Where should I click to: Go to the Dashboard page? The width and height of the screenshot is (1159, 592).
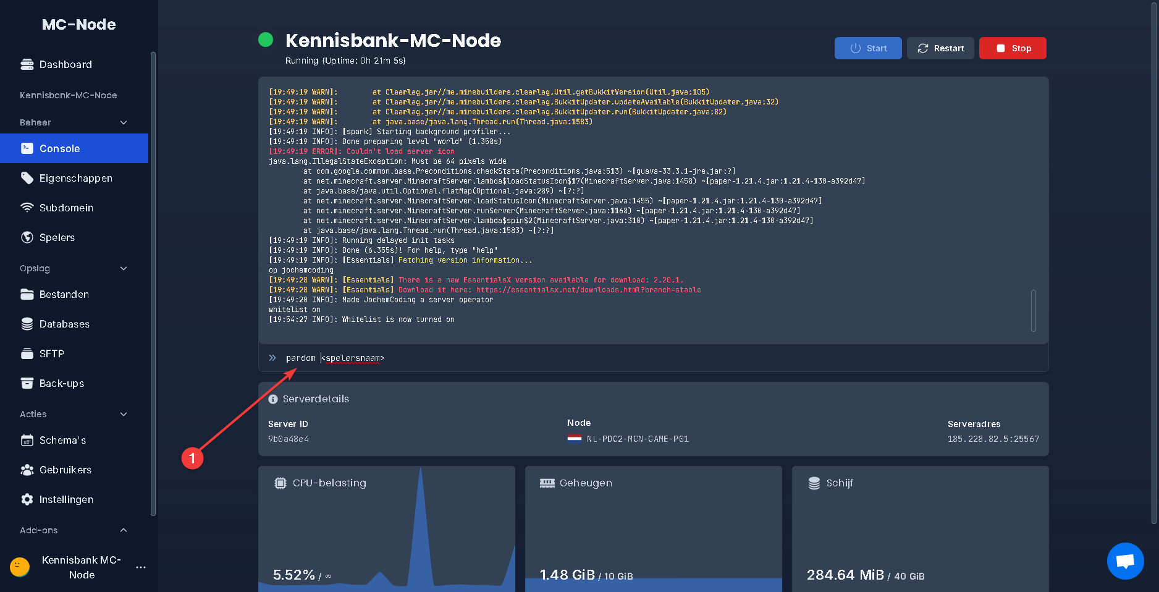(x=74, y=64)
